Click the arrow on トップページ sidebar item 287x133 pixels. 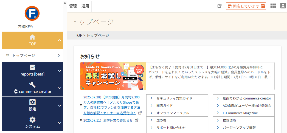point(58,55)
